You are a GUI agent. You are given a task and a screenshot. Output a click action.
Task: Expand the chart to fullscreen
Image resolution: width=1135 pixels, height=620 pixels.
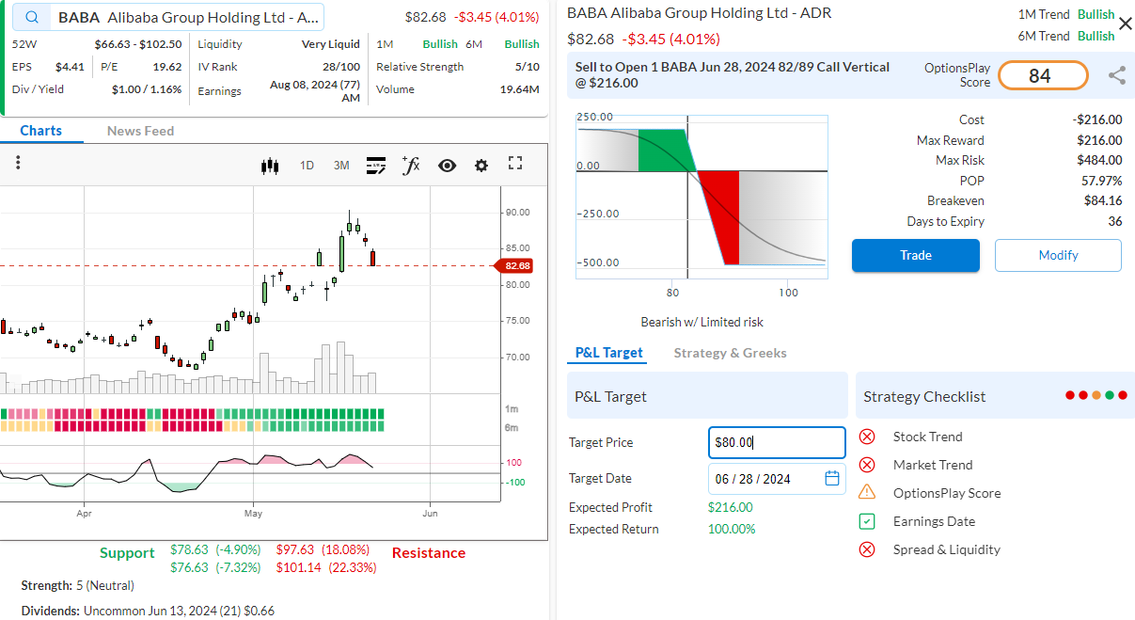pyautogui.click(x=514, y=163)
